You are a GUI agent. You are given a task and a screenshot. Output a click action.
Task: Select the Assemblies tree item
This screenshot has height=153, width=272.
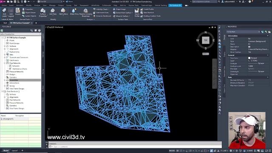pyautogui.click(x=14, y=80)
